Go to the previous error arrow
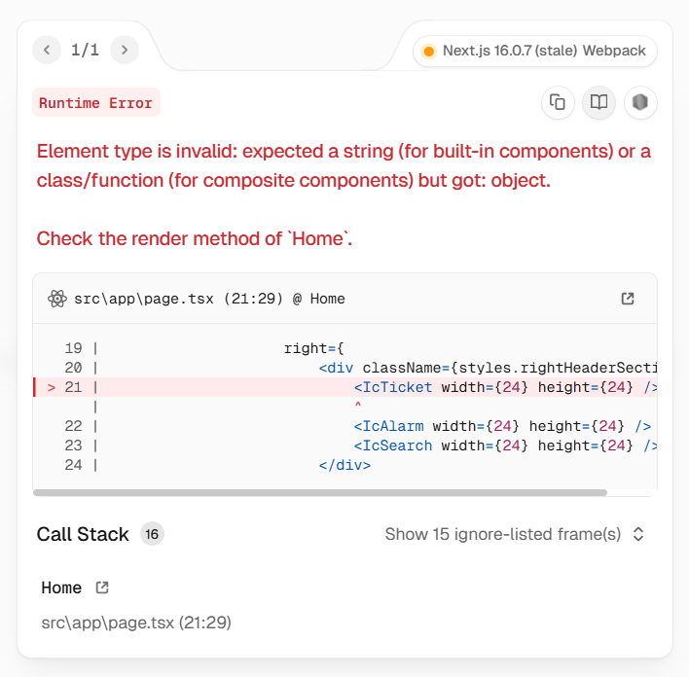 (47, 50)
